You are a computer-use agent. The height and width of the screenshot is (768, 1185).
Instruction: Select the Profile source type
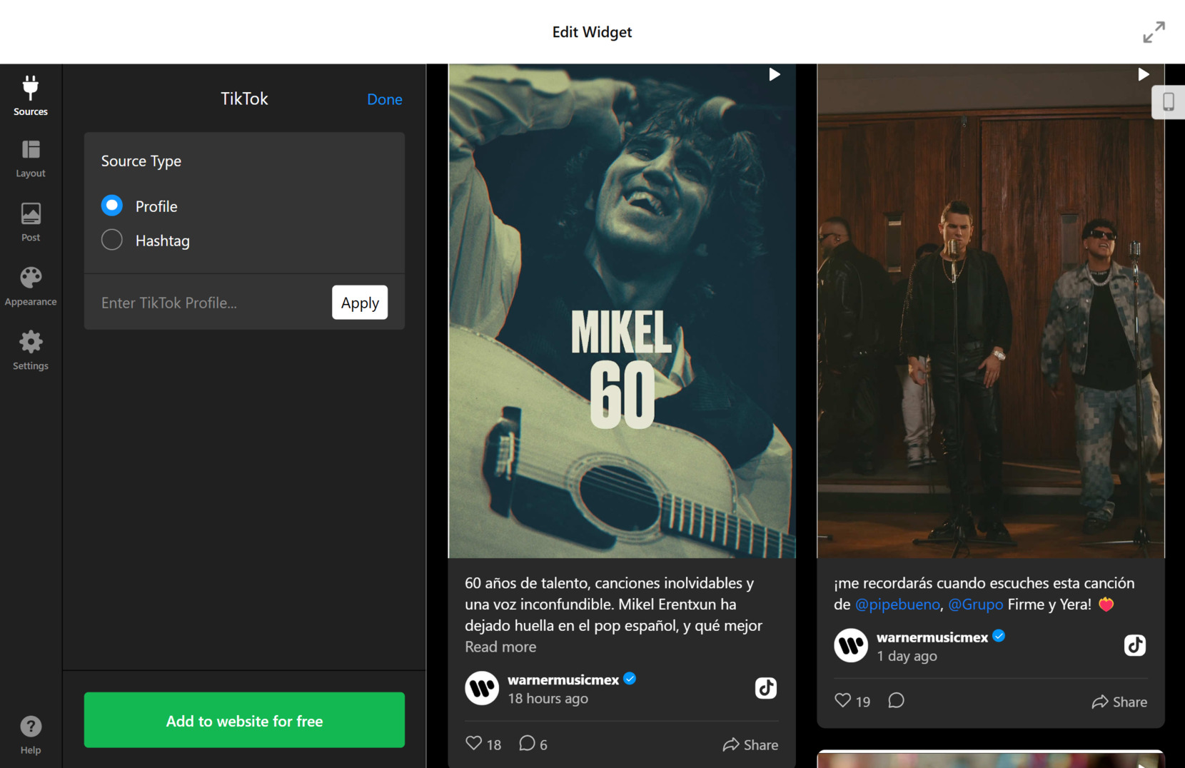click(111, 206)
